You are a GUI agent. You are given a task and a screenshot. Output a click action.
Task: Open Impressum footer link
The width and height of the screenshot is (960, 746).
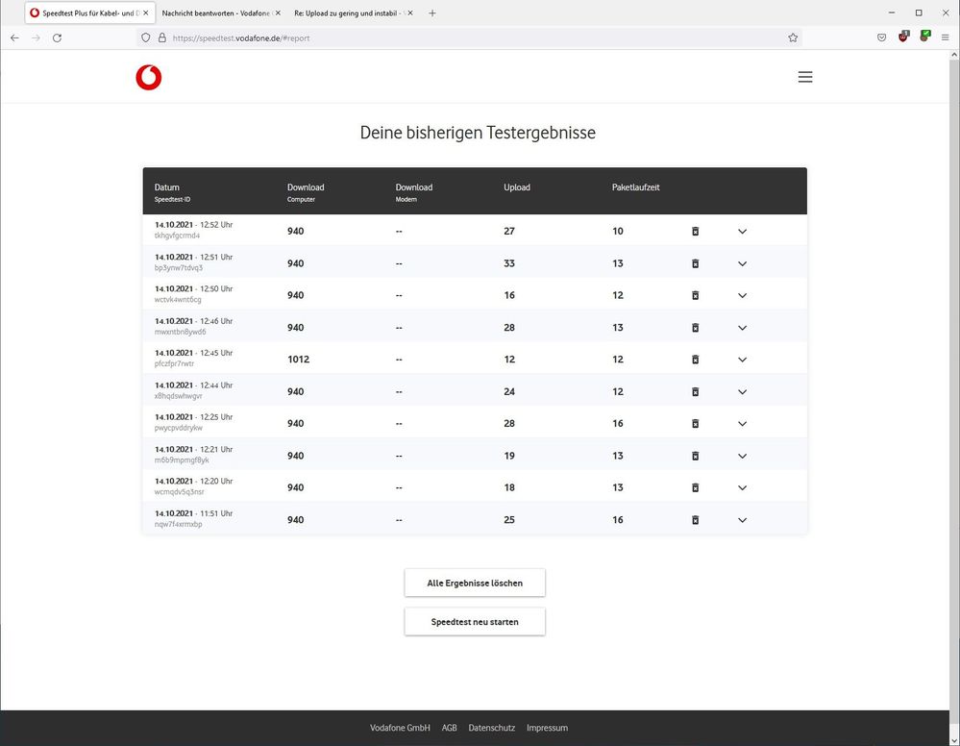click(x=548, y=729)
